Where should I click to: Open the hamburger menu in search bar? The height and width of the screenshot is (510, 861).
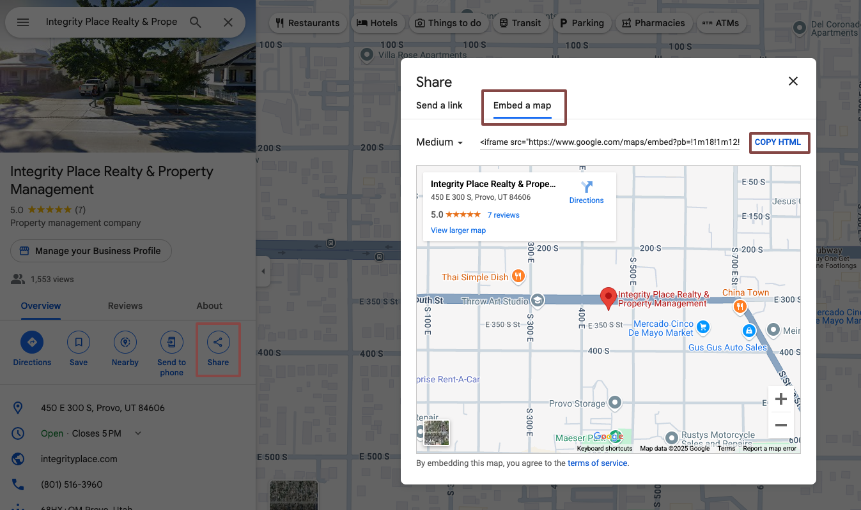[x=23, y=22]
